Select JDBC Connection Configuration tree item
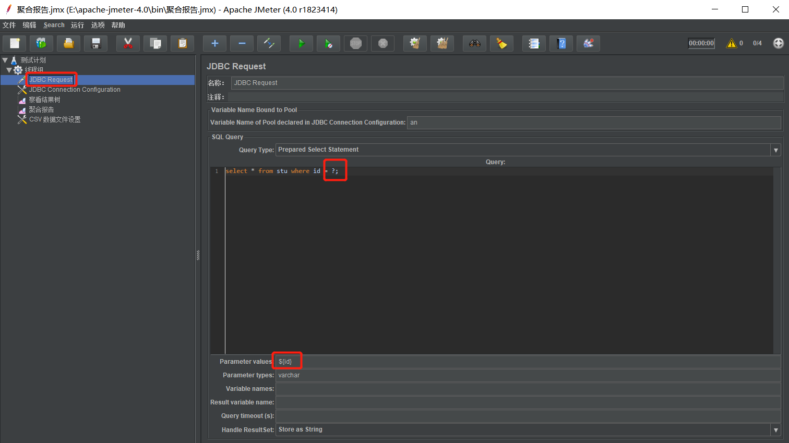The width and height of the screenshot is (789, 443). tap(75, 90)
